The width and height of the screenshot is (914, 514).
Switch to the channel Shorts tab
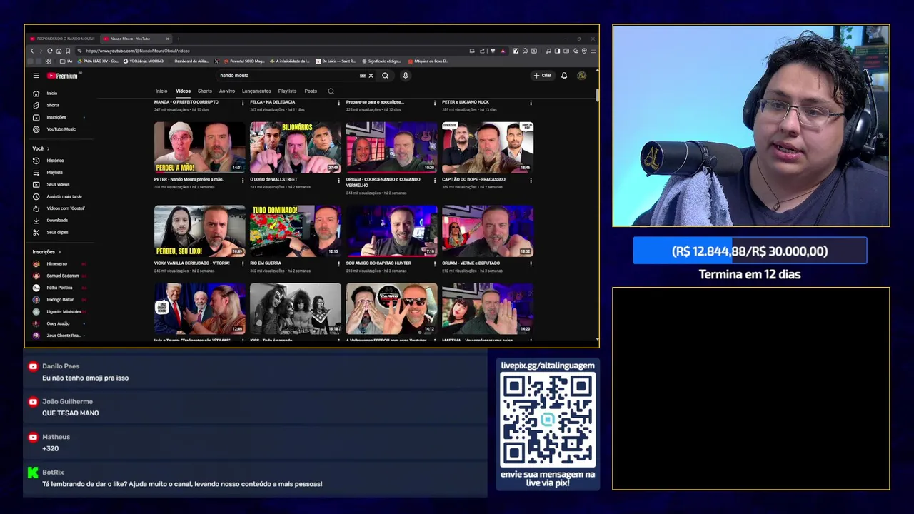point(205,91)
